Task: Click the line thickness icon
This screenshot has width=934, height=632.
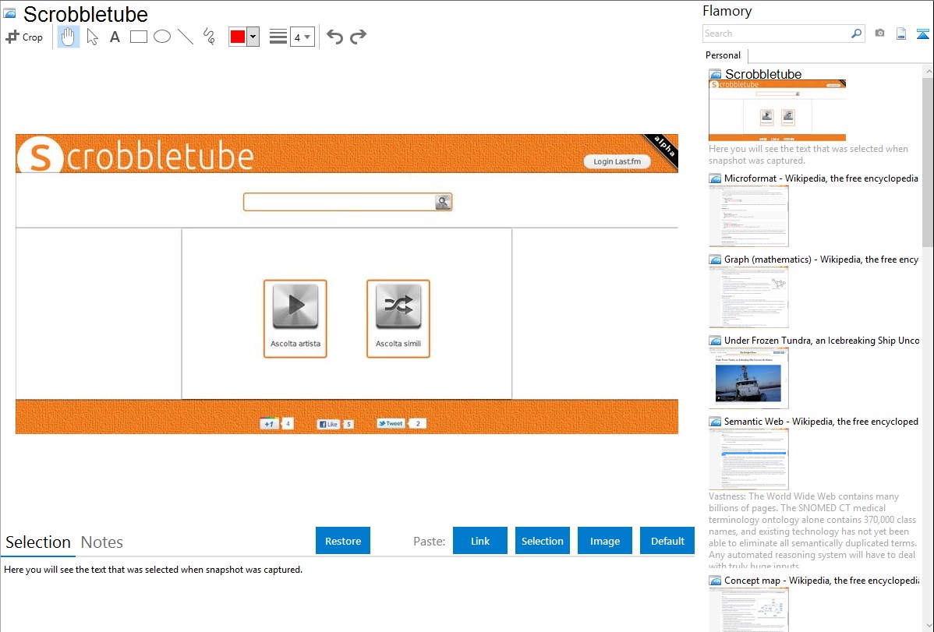Action: tap(278, 37)
